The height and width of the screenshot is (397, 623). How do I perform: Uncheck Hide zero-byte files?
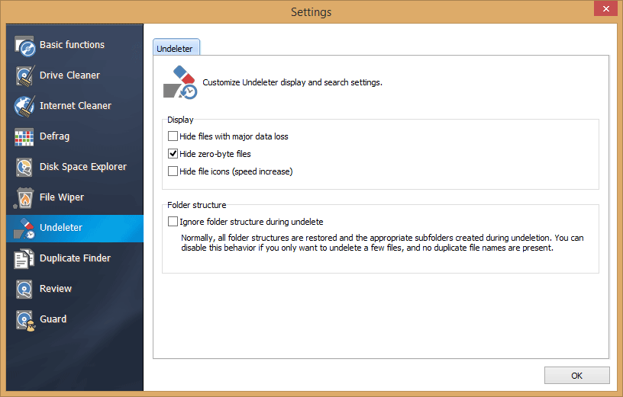point(173,154)
